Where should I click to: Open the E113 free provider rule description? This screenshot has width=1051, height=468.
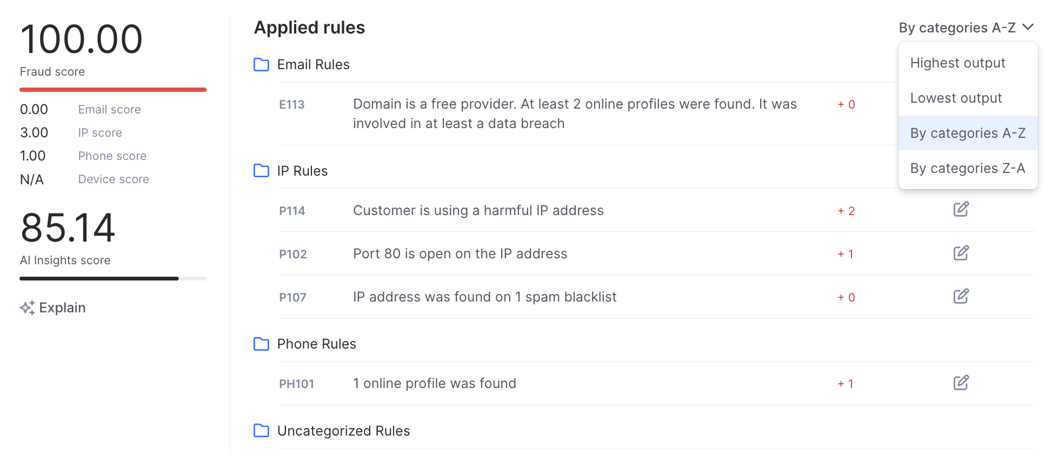coord(574,113)
